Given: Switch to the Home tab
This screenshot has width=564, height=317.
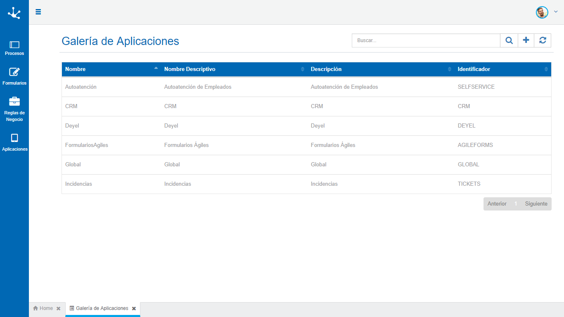Looking at the screenshot, I should [43, 308].
